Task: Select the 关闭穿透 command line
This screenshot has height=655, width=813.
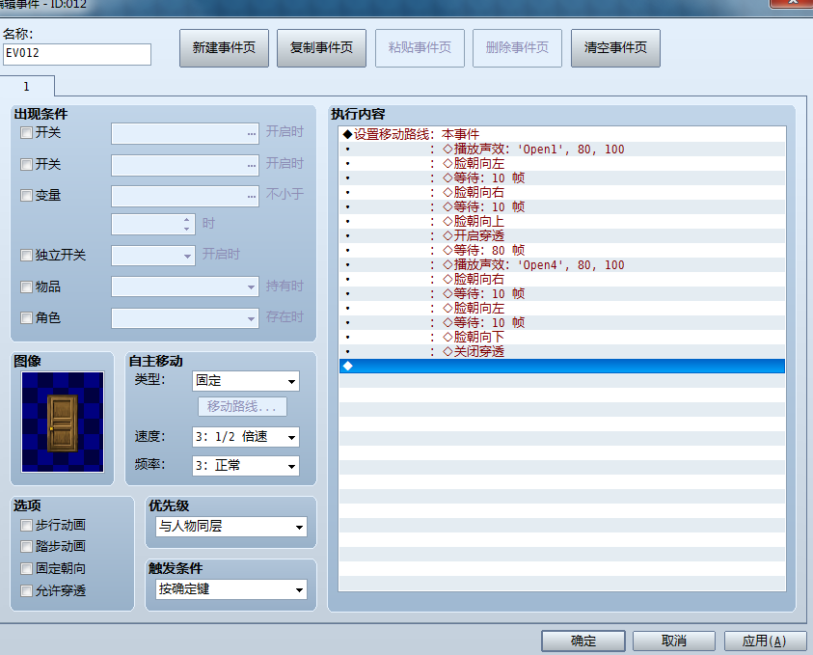Action: click(562, 351)
